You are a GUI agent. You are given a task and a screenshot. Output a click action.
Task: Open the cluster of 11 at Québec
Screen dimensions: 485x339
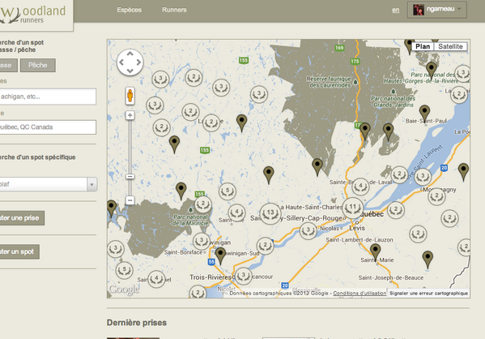coord(352,208)
